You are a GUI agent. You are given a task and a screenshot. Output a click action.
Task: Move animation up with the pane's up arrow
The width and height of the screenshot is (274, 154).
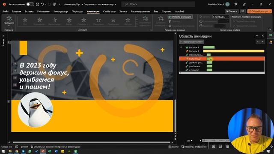coord(258,42)
